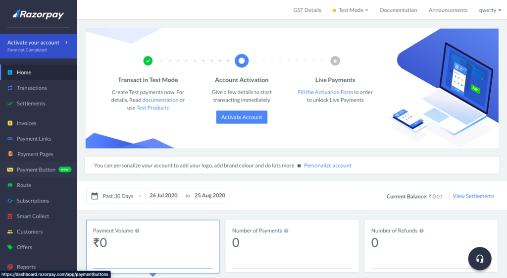The image size is (507, 278).
Task: Click the Subscriptions refresh icon
Action: (x=10, y=201)
